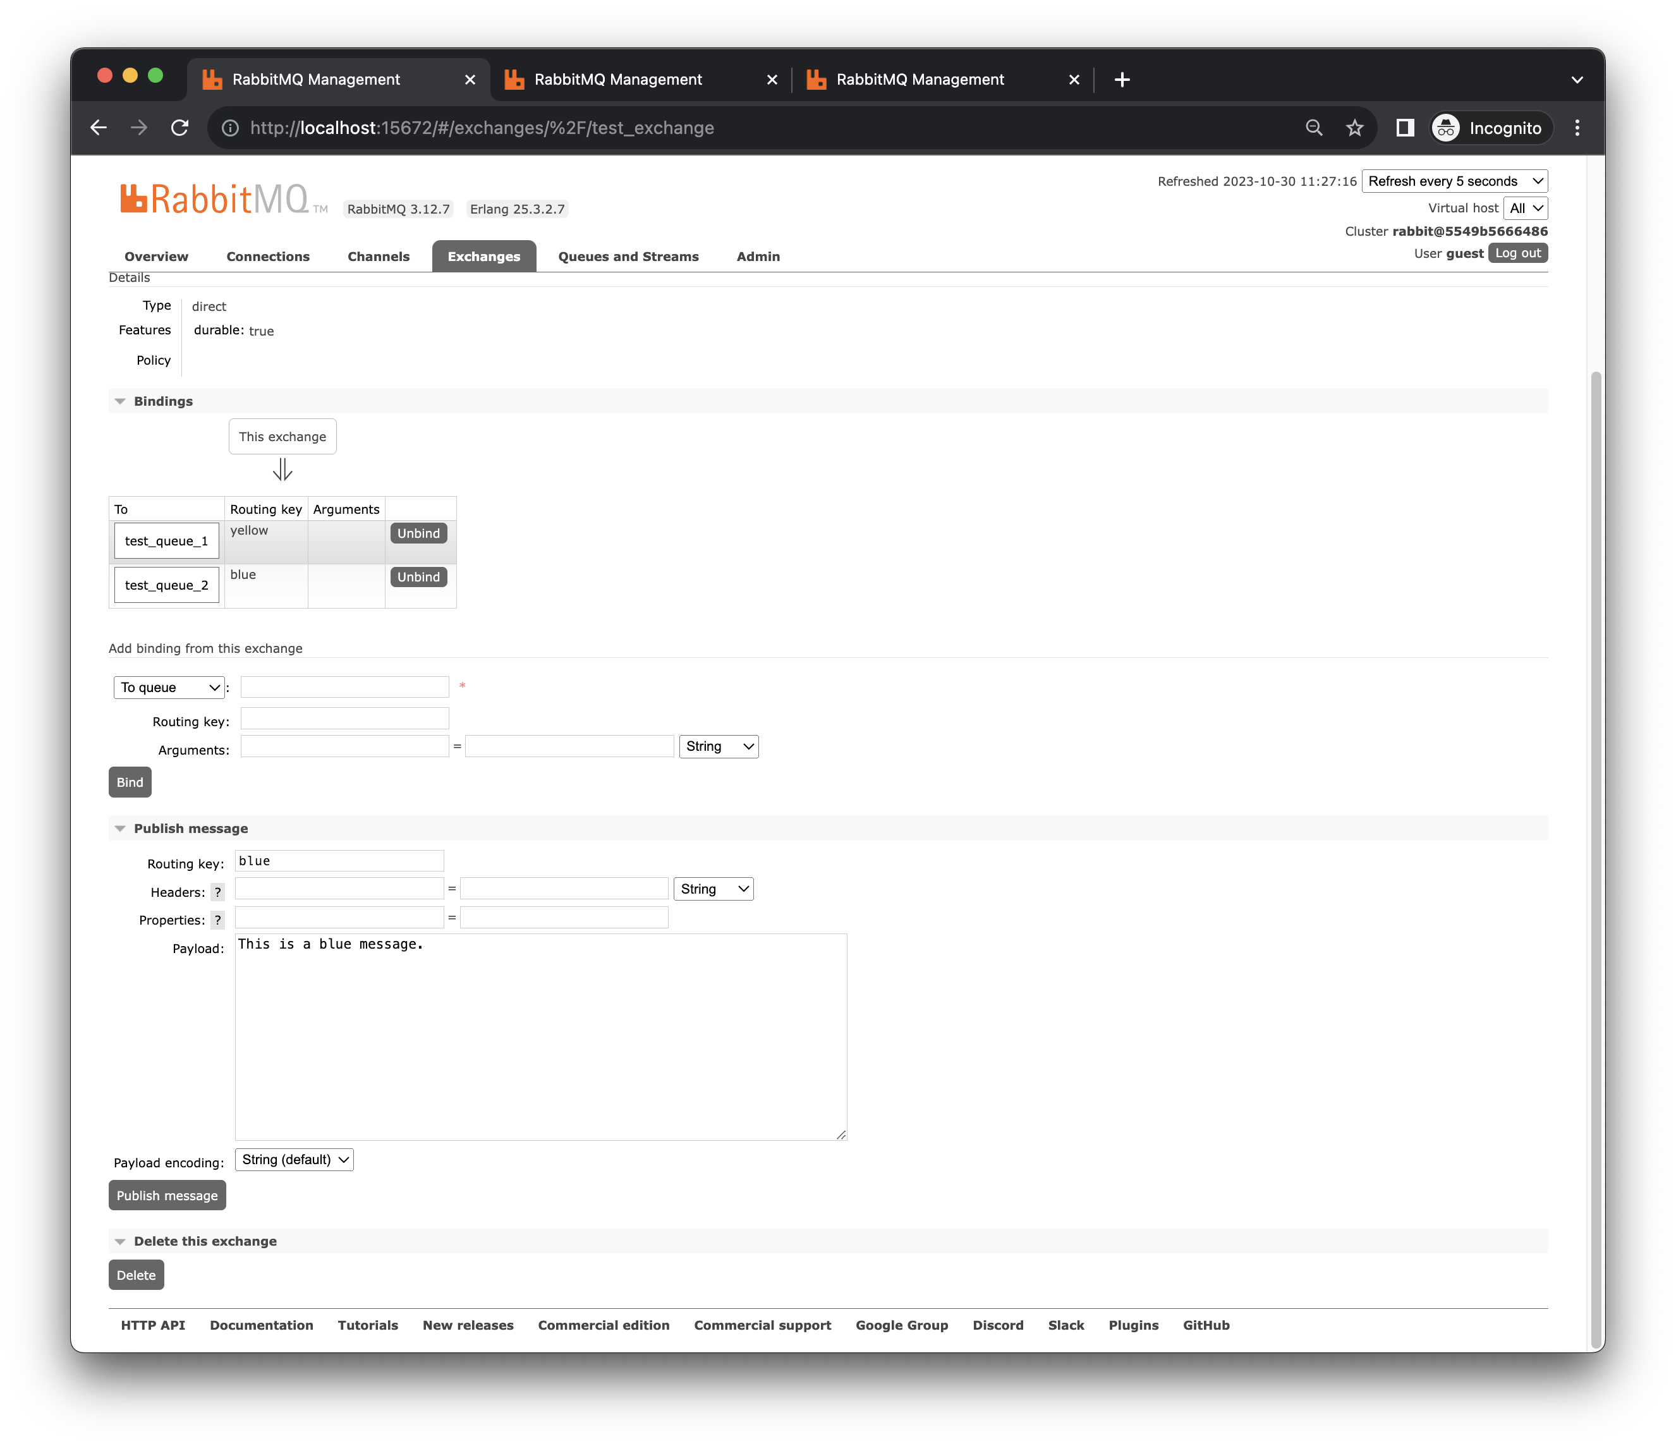Open the HTTP API footer link
This screenshot has height=1446, width=1676.
point(153,1325)
